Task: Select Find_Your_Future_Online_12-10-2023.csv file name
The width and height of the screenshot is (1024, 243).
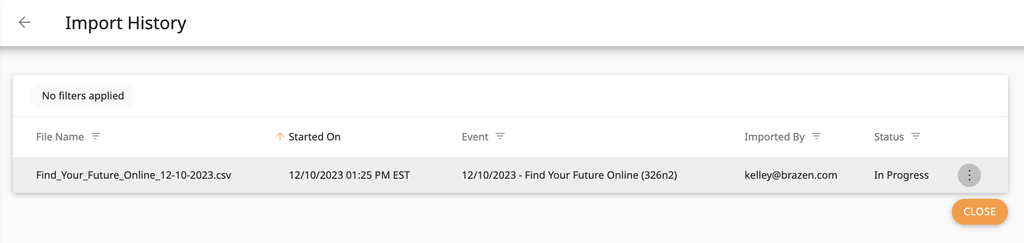Action: (x=134, y=175)
